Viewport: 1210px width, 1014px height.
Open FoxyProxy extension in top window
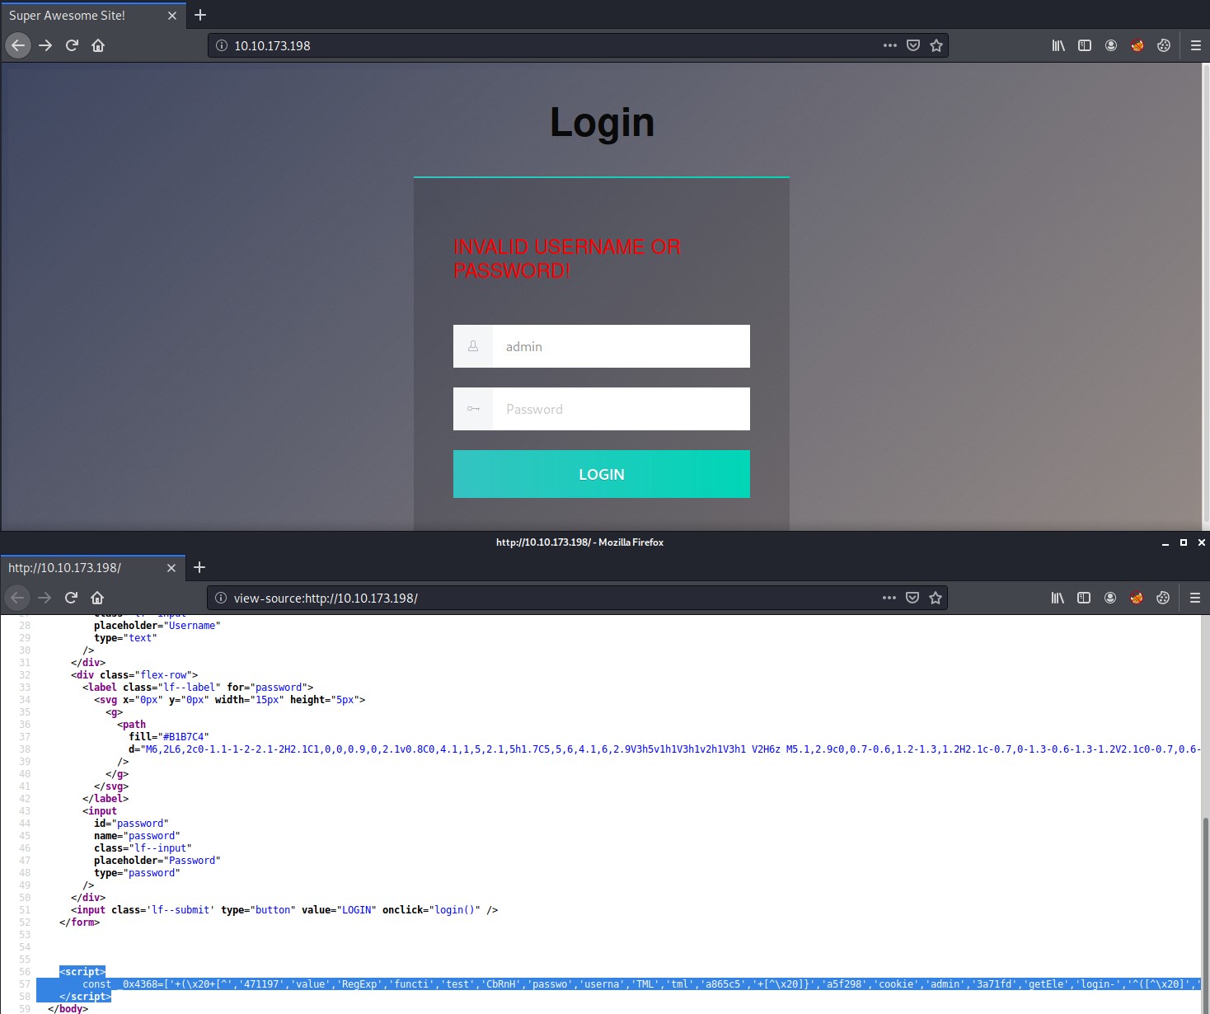point(1137,45)
